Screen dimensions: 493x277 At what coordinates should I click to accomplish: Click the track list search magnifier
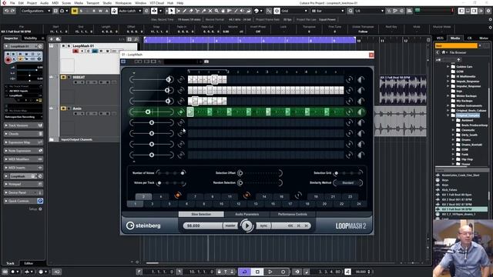click(x=136, y=39)
